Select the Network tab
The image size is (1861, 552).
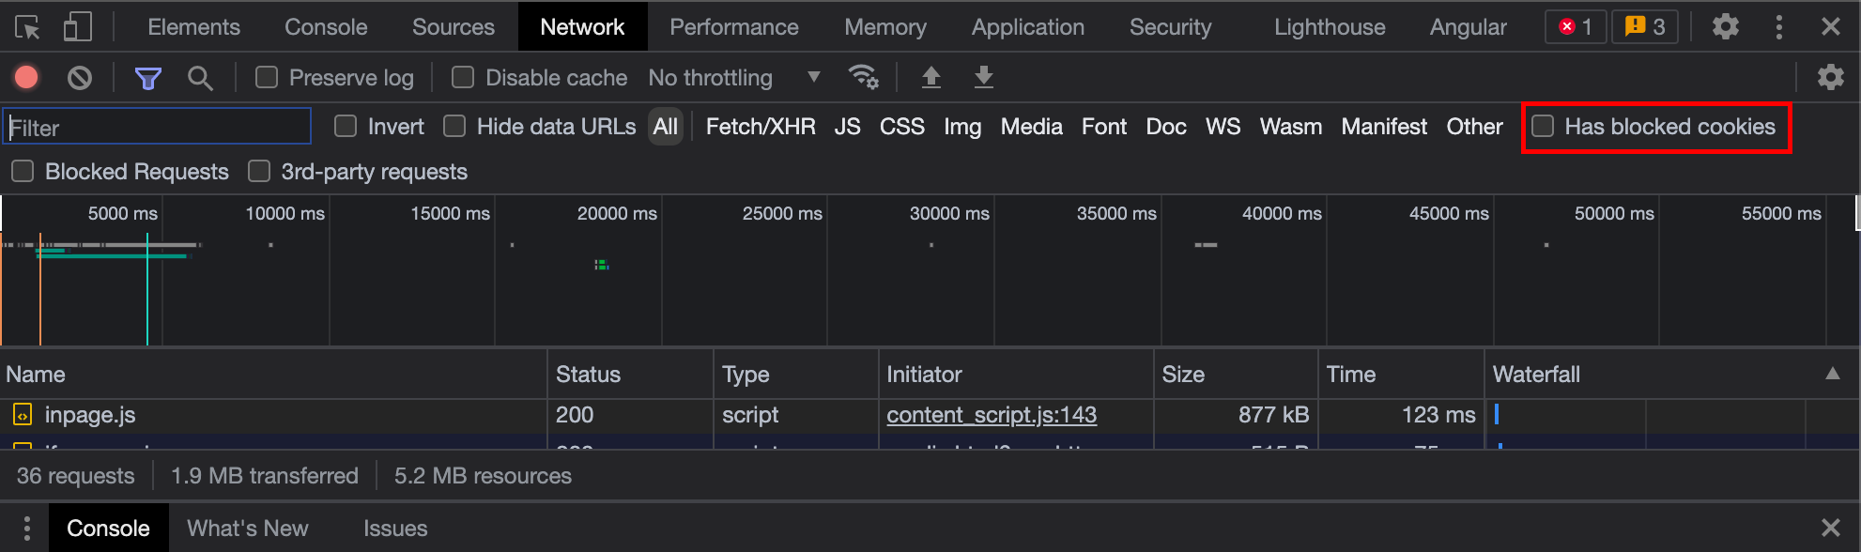(x=582, y=27)
